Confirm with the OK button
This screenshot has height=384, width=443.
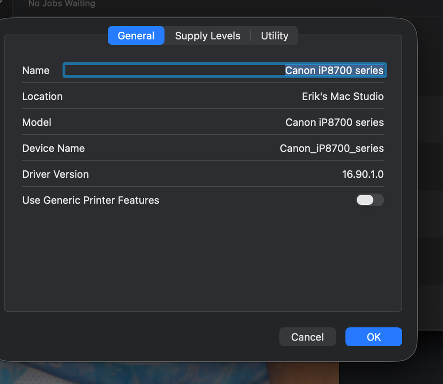point(373,337)
